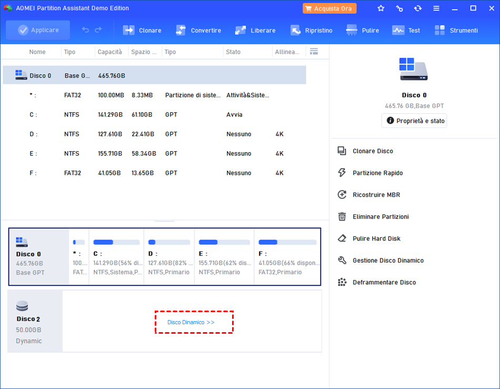Choose Deframmentare Disco in the side panel
This screenshot has height=389, width=500.
(384, 283)
